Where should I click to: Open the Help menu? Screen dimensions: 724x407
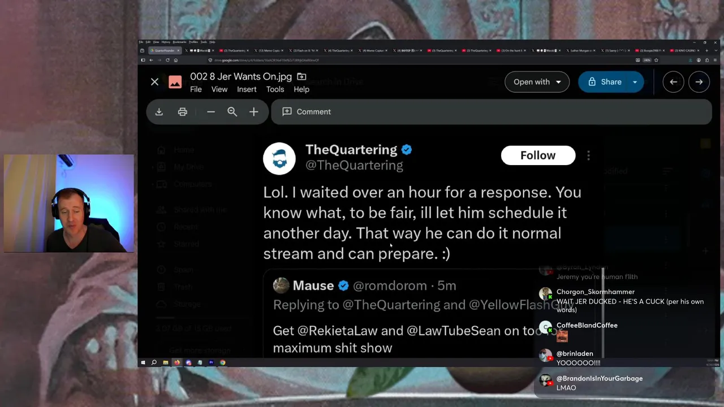click(x=301, y=89)
